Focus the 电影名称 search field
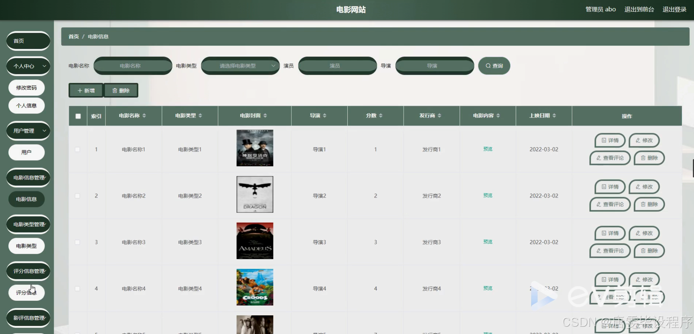Viewport: 694px width, 334px height. coord(133,66)
